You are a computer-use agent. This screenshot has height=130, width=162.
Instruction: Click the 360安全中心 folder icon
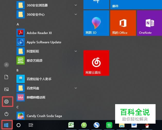(x=21, y=14)
